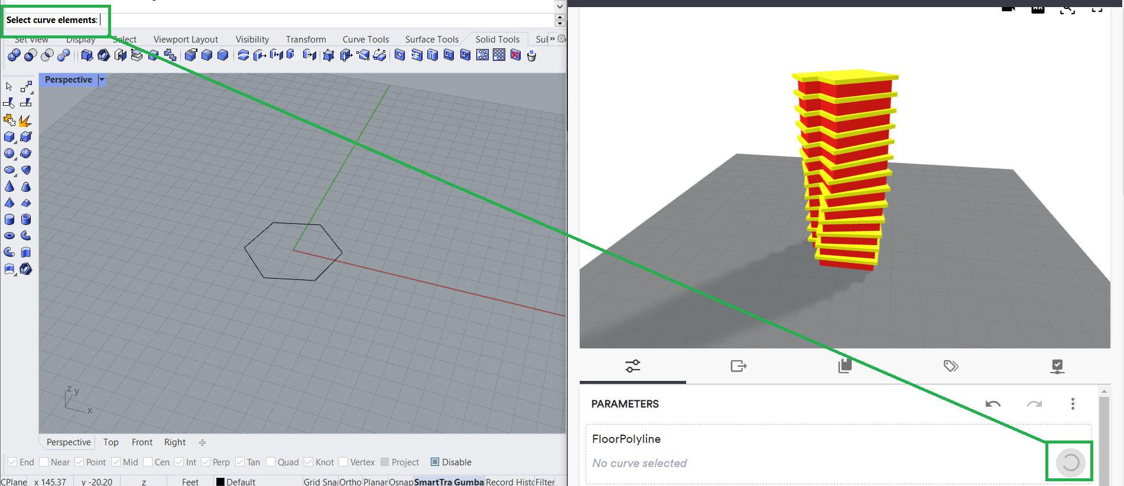Click the Boolean Union icon in Solid Tools toolbar
Screen dimensions: 1124x486
point(14,55)
